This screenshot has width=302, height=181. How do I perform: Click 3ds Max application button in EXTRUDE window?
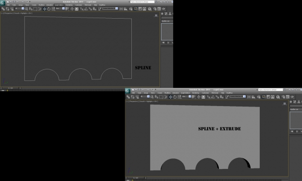point(128,91)
